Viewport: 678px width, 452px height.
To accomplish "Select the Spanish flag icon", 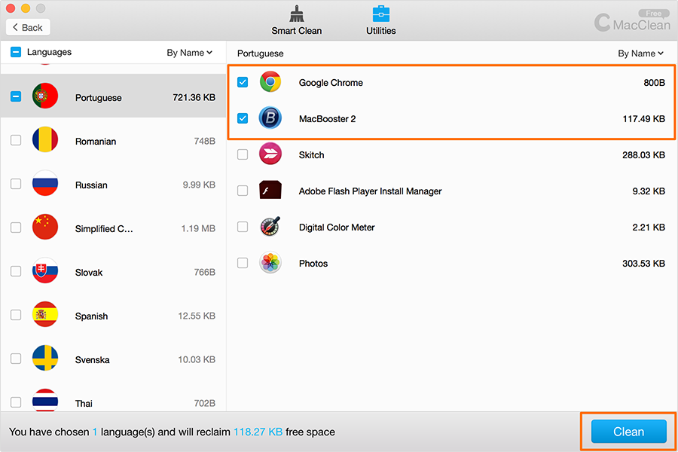I will coord(45,316).
